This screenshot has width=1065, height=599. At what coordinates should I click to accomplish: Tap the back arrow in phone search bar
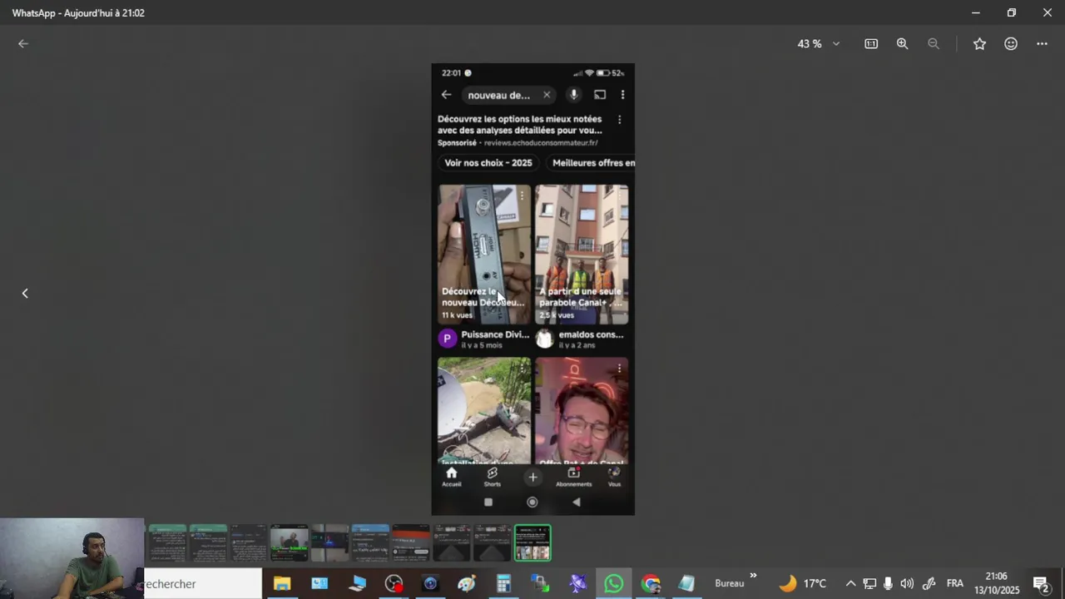pyautogui.click(x=446, y=95)
